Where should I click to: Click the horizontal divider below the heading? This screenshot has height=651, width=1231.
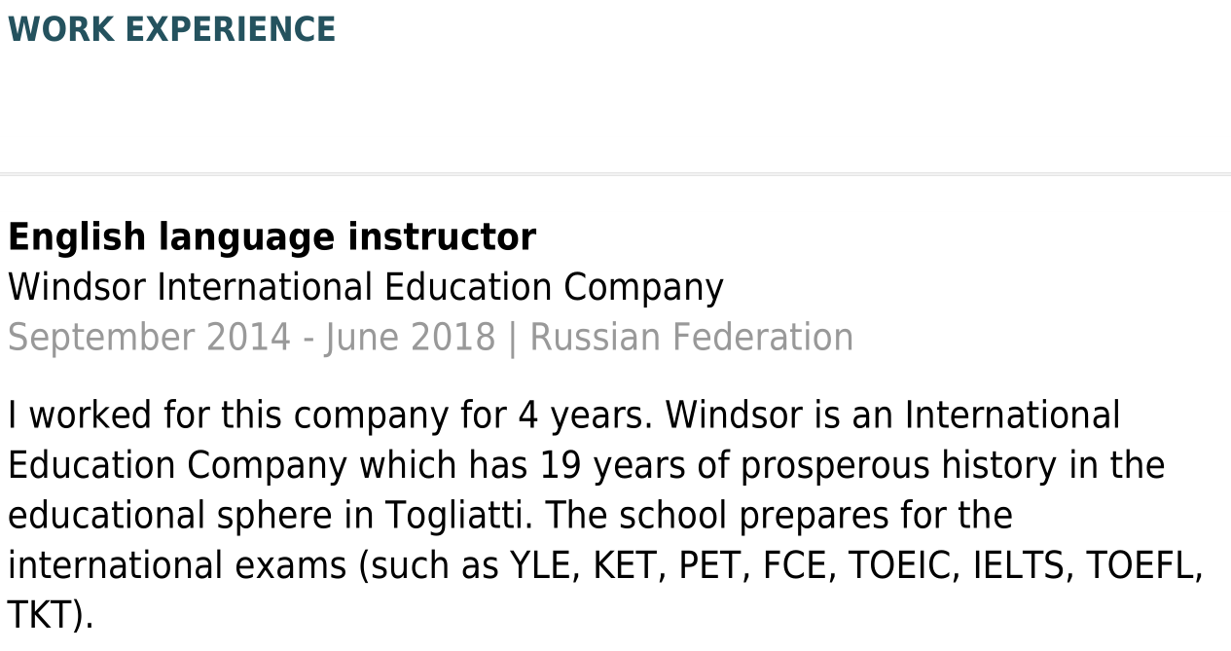click(x=615, y=174)
